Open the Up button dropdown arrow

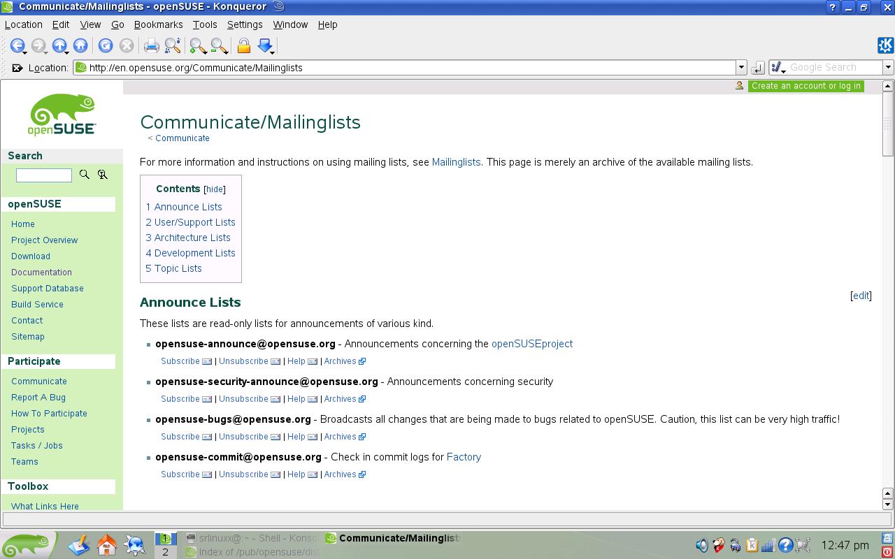click(x=68, y=52)
